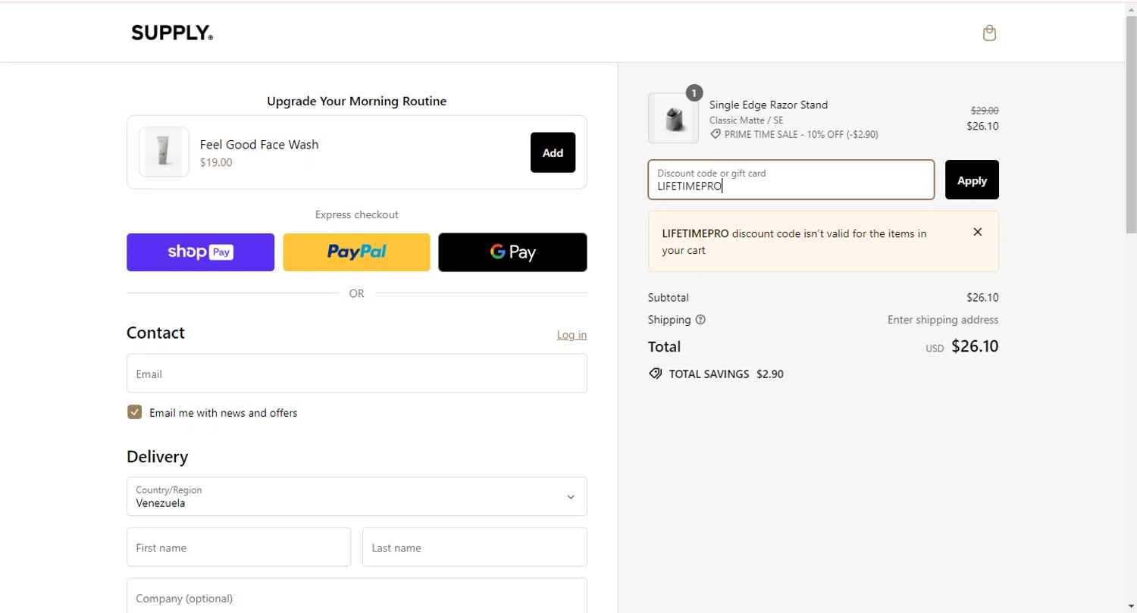Open the Country/Region dropdown
This screenshot has height=613, width=1137.
357,496
